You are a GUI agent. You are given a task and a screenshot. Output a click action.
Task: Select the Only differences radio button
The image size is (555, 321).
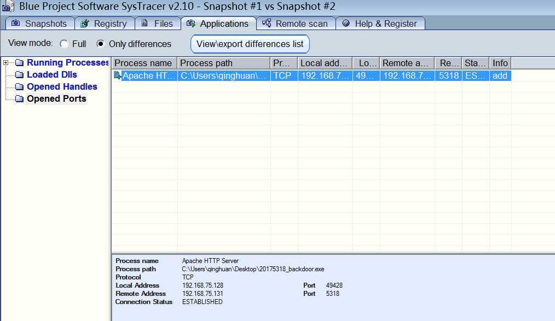(x=101, y=44)
